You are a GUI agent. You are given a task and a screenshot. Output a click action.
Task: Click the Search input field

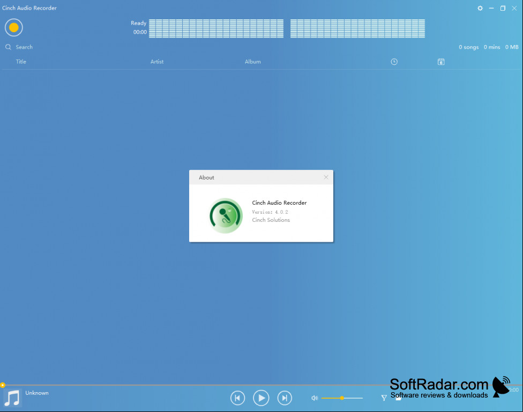[24, 47]
